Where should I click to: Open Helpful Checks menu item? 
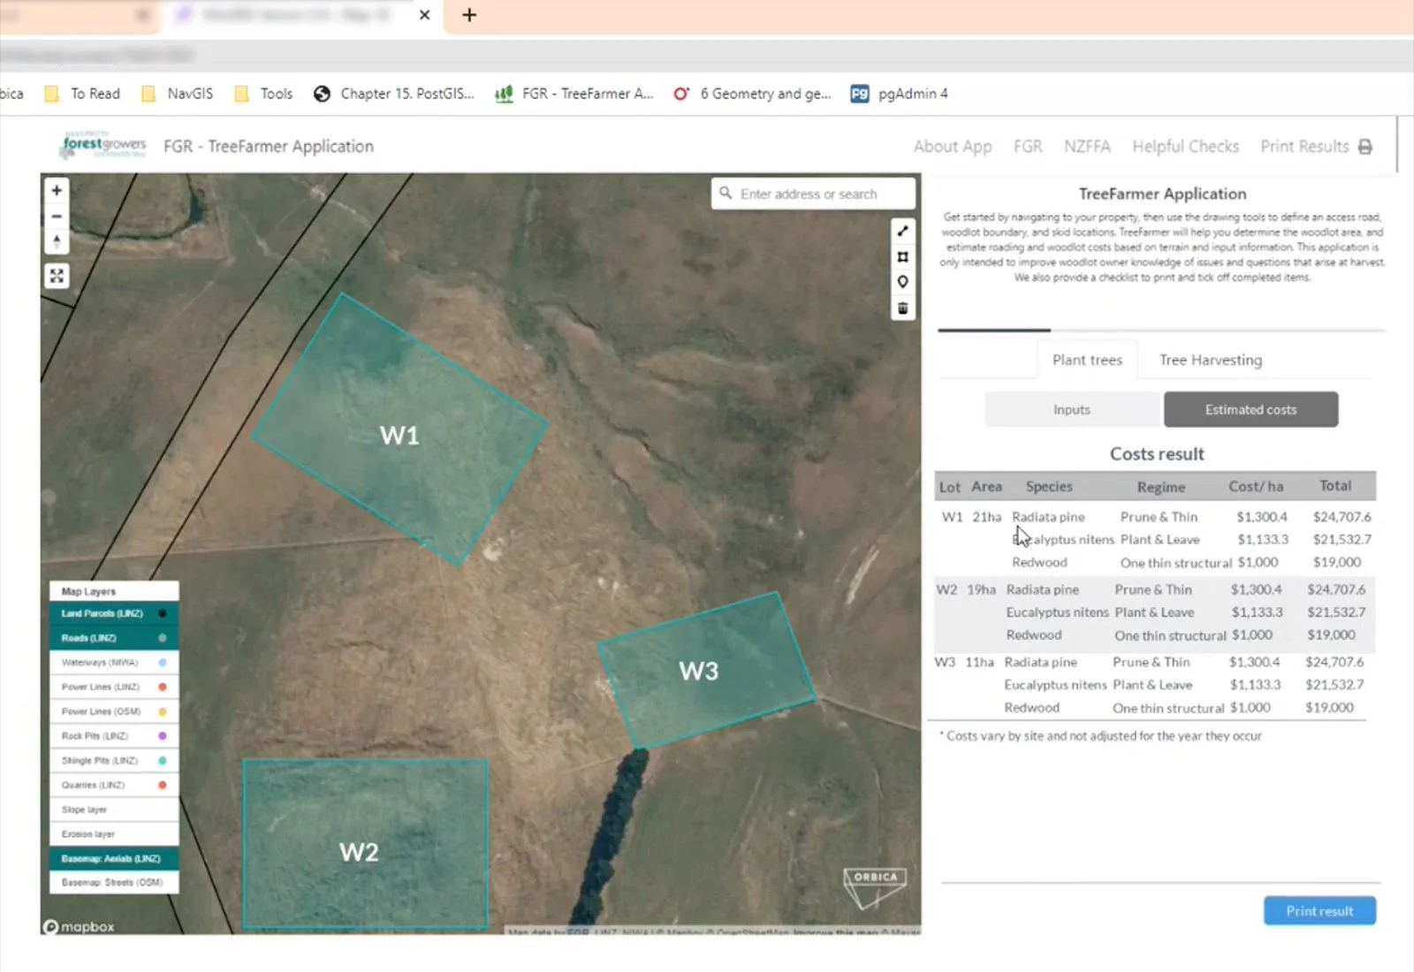[x=1185, y=147]
